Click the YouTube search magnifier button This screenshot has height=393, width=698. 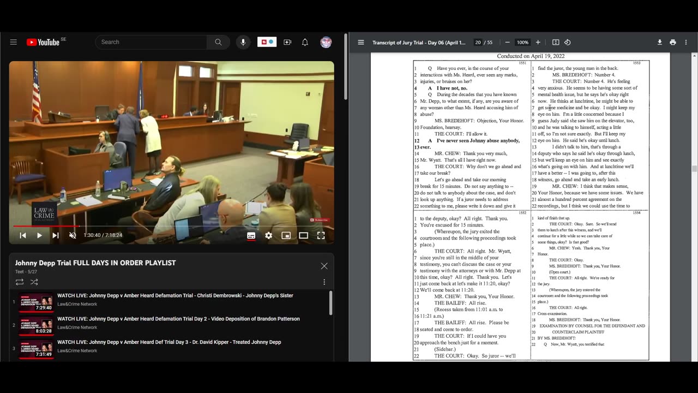coord(218,42)
